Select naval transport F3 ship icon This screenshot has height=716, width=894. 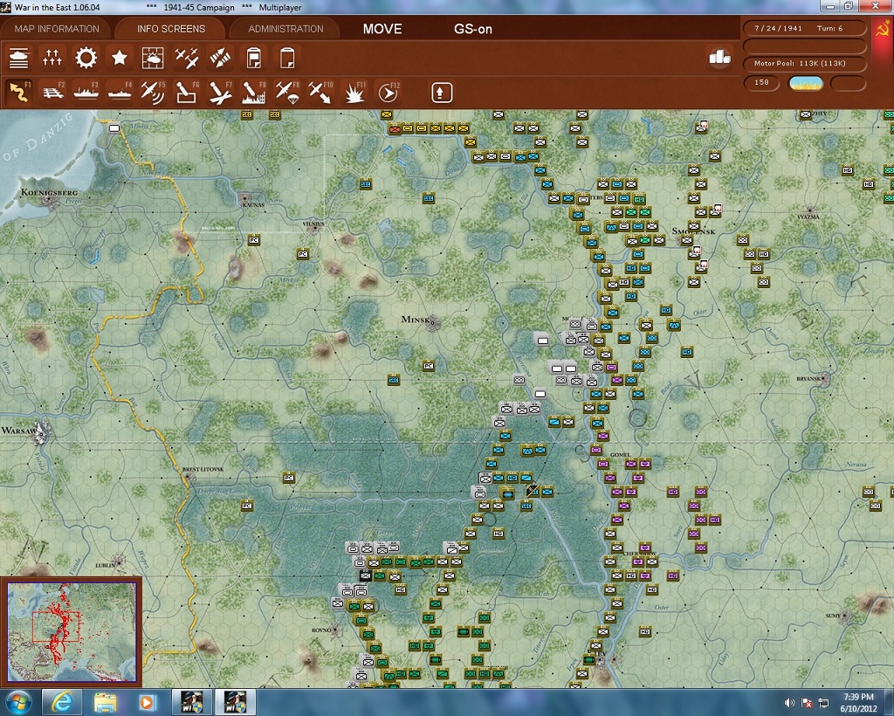[x=86, y=93]
